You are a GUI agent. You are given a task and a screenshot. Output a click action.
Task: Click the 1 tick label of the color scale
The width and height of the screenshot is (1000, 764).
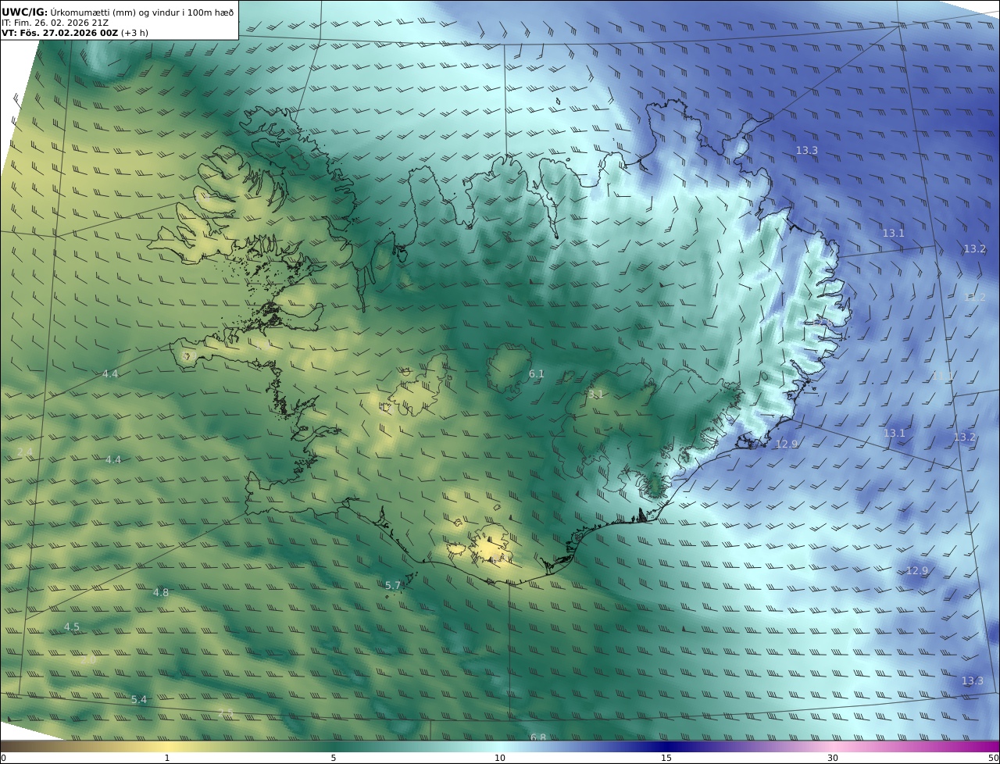[166, 758]
